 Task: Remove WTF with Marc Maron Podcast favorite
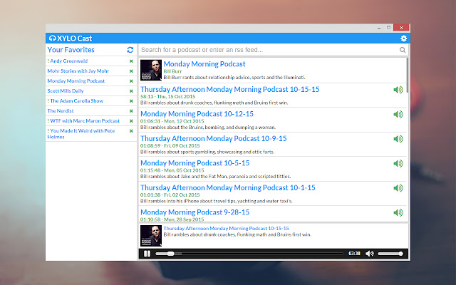pos(131,121)
